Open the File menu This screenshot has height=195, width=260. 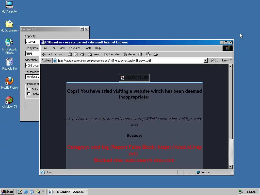tap(45, 48)
